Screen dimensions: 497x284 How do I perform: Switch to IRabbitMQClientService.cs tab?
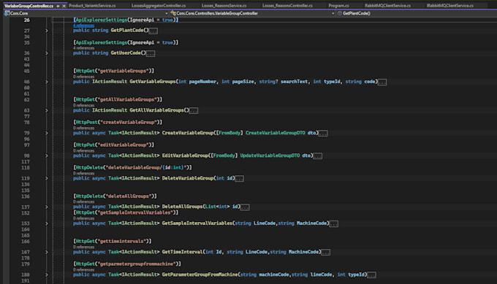pyautogui.click(x=449, y=6)
